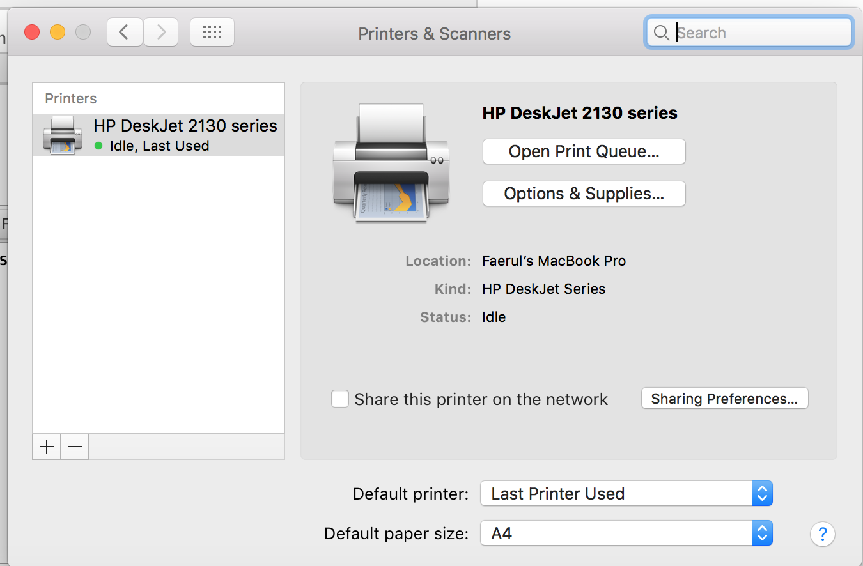Click the remove printer minus button
This screenshot has width=863, height=566.
coord(75,447)
